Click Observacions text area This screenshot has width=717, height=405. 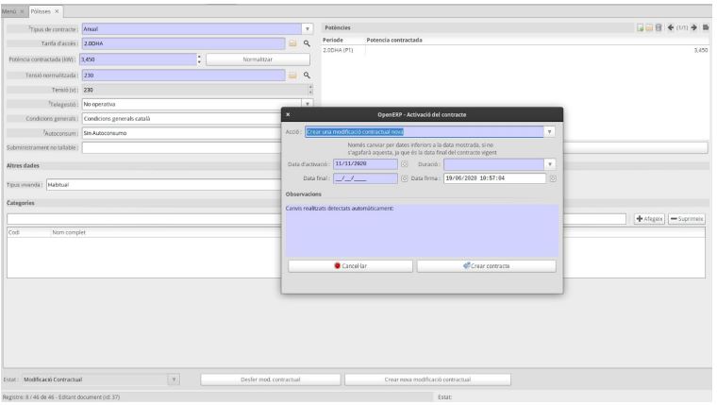click(x=422, y=230)
